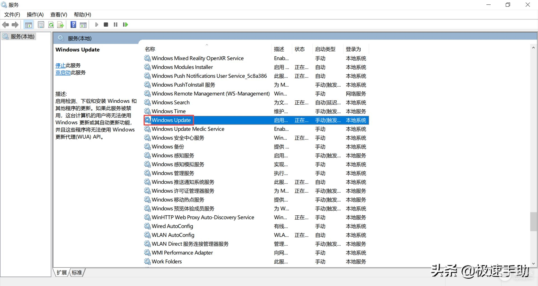Viewport: 538px width, 286px height.
Task: Open Help via the blue question mark icon
Action: click(x=73, y=25)
